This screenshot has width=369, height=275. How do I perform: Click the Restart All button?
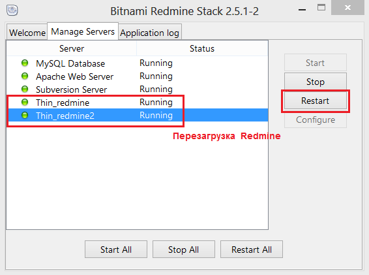[252, 250]
